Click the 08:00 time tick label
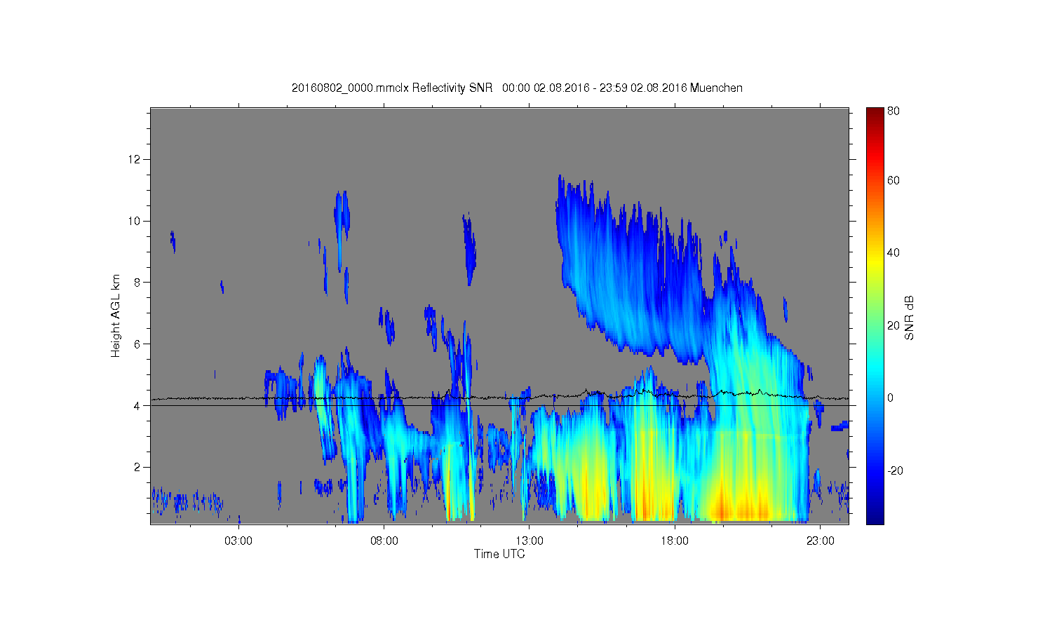Image resolution: width=1052 pixels, height=631 pixels. tap(384, 541)
